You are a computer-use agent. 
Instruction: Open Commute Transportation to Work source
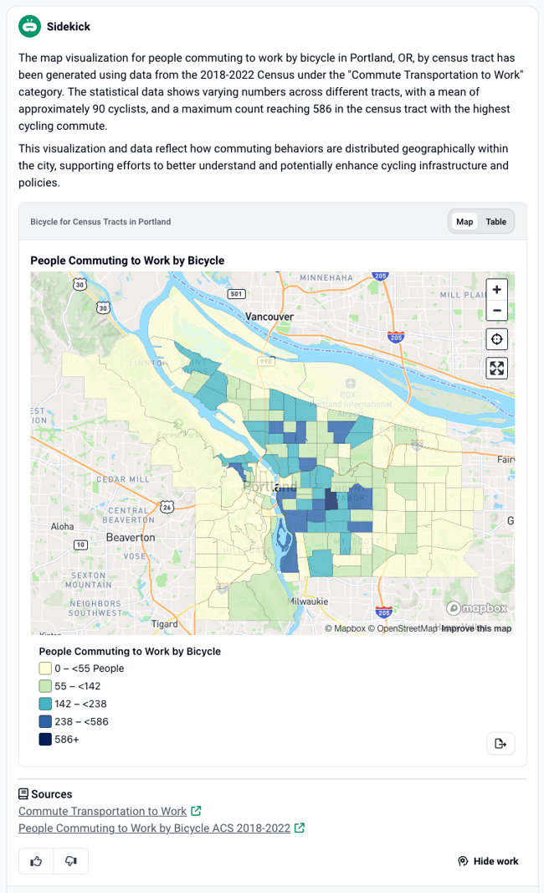[x=102, y=811]
